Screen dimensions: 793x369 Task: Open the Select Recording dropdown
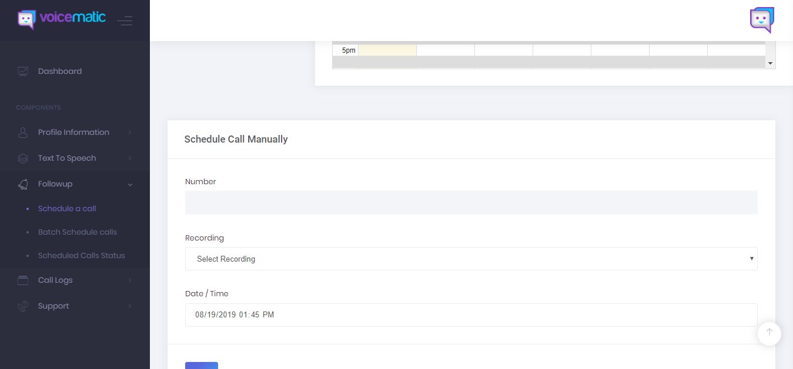click(471, 259)
